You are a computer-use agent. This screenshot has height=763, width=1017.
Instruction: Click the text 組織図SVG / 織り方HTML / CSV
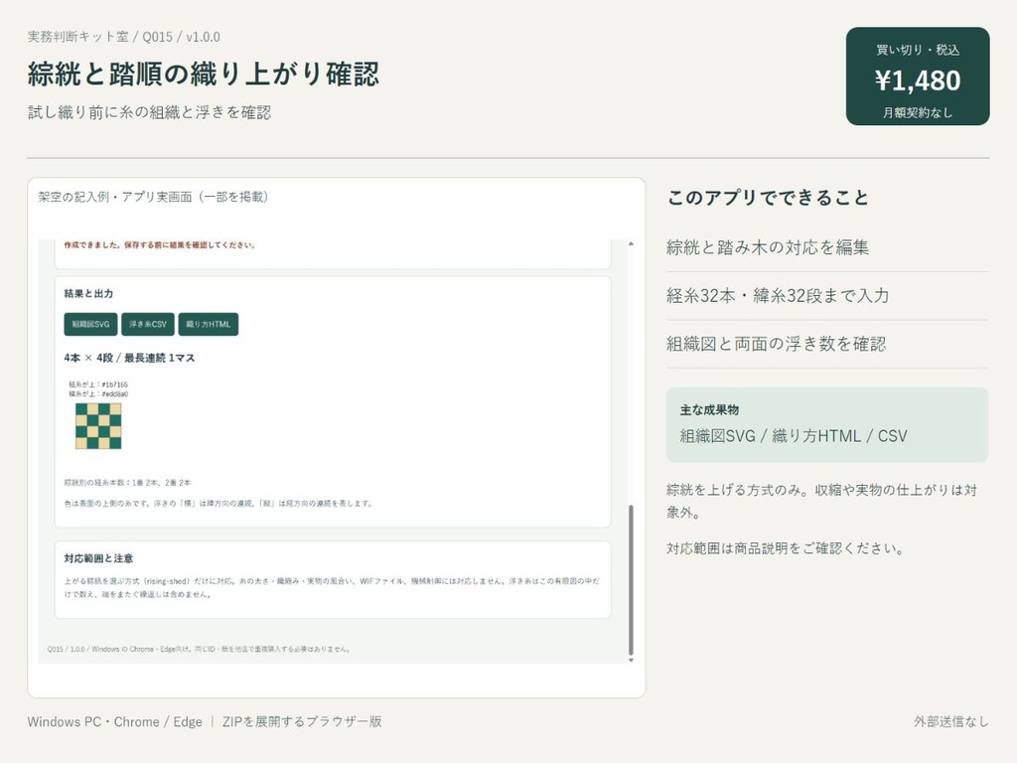click(794, 436)
